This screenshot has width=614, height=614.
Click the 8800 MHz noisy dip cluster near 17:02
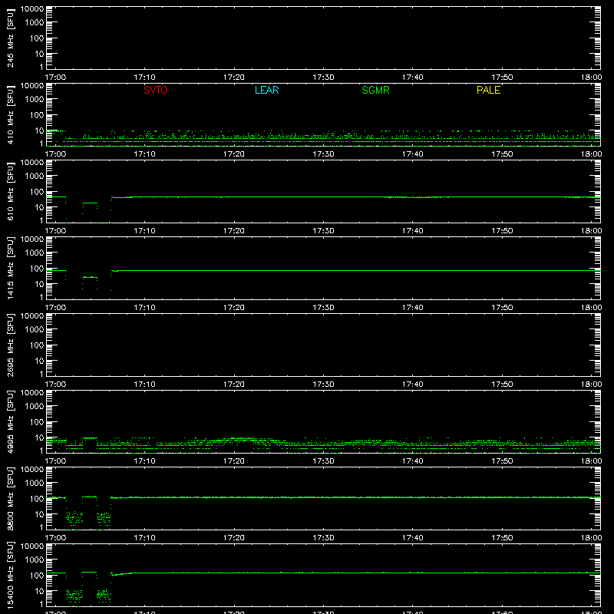[x=74, y=519]
